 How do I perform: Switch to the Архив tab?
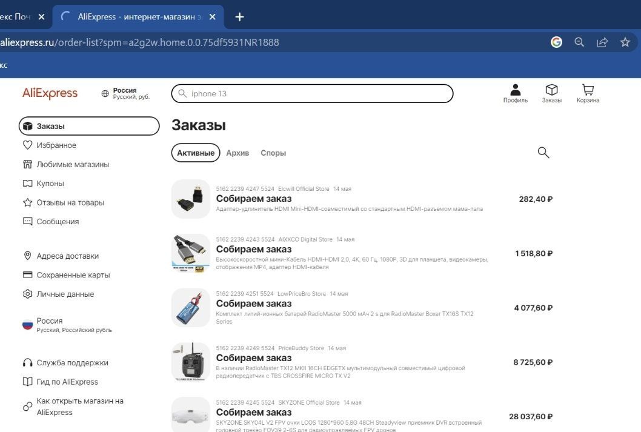[237, 153]
